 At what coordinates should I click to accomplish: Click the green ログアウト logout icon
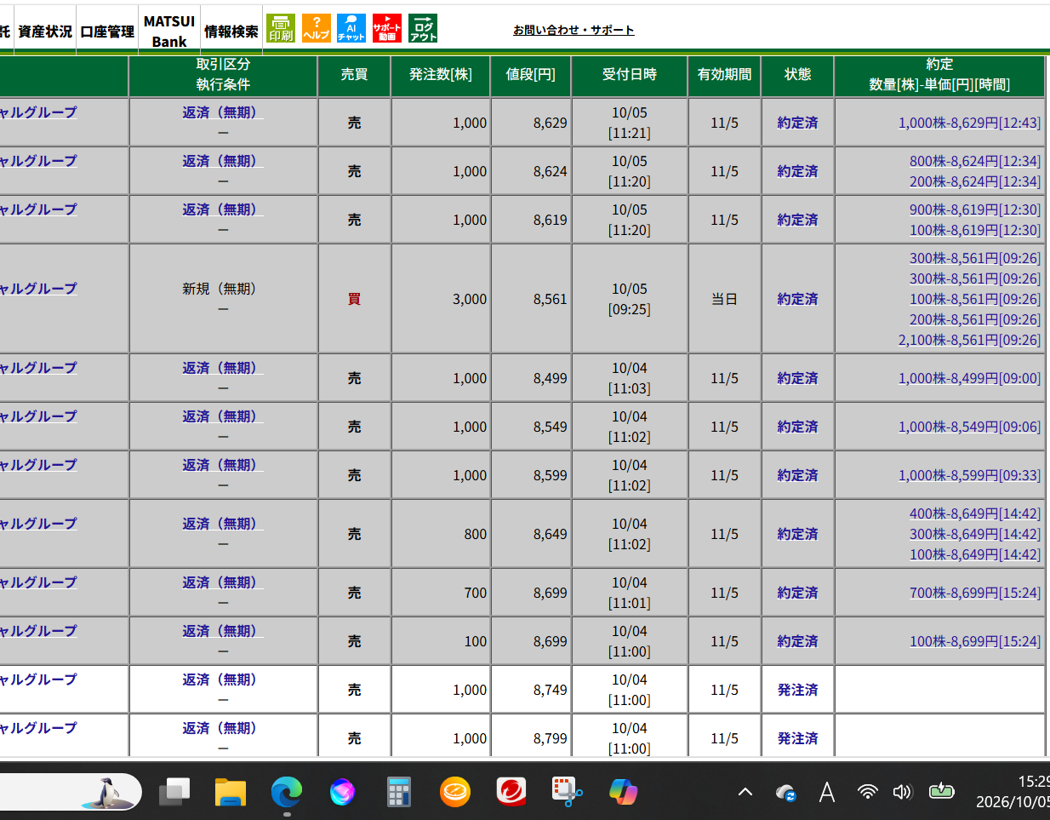tap(423, 28)
